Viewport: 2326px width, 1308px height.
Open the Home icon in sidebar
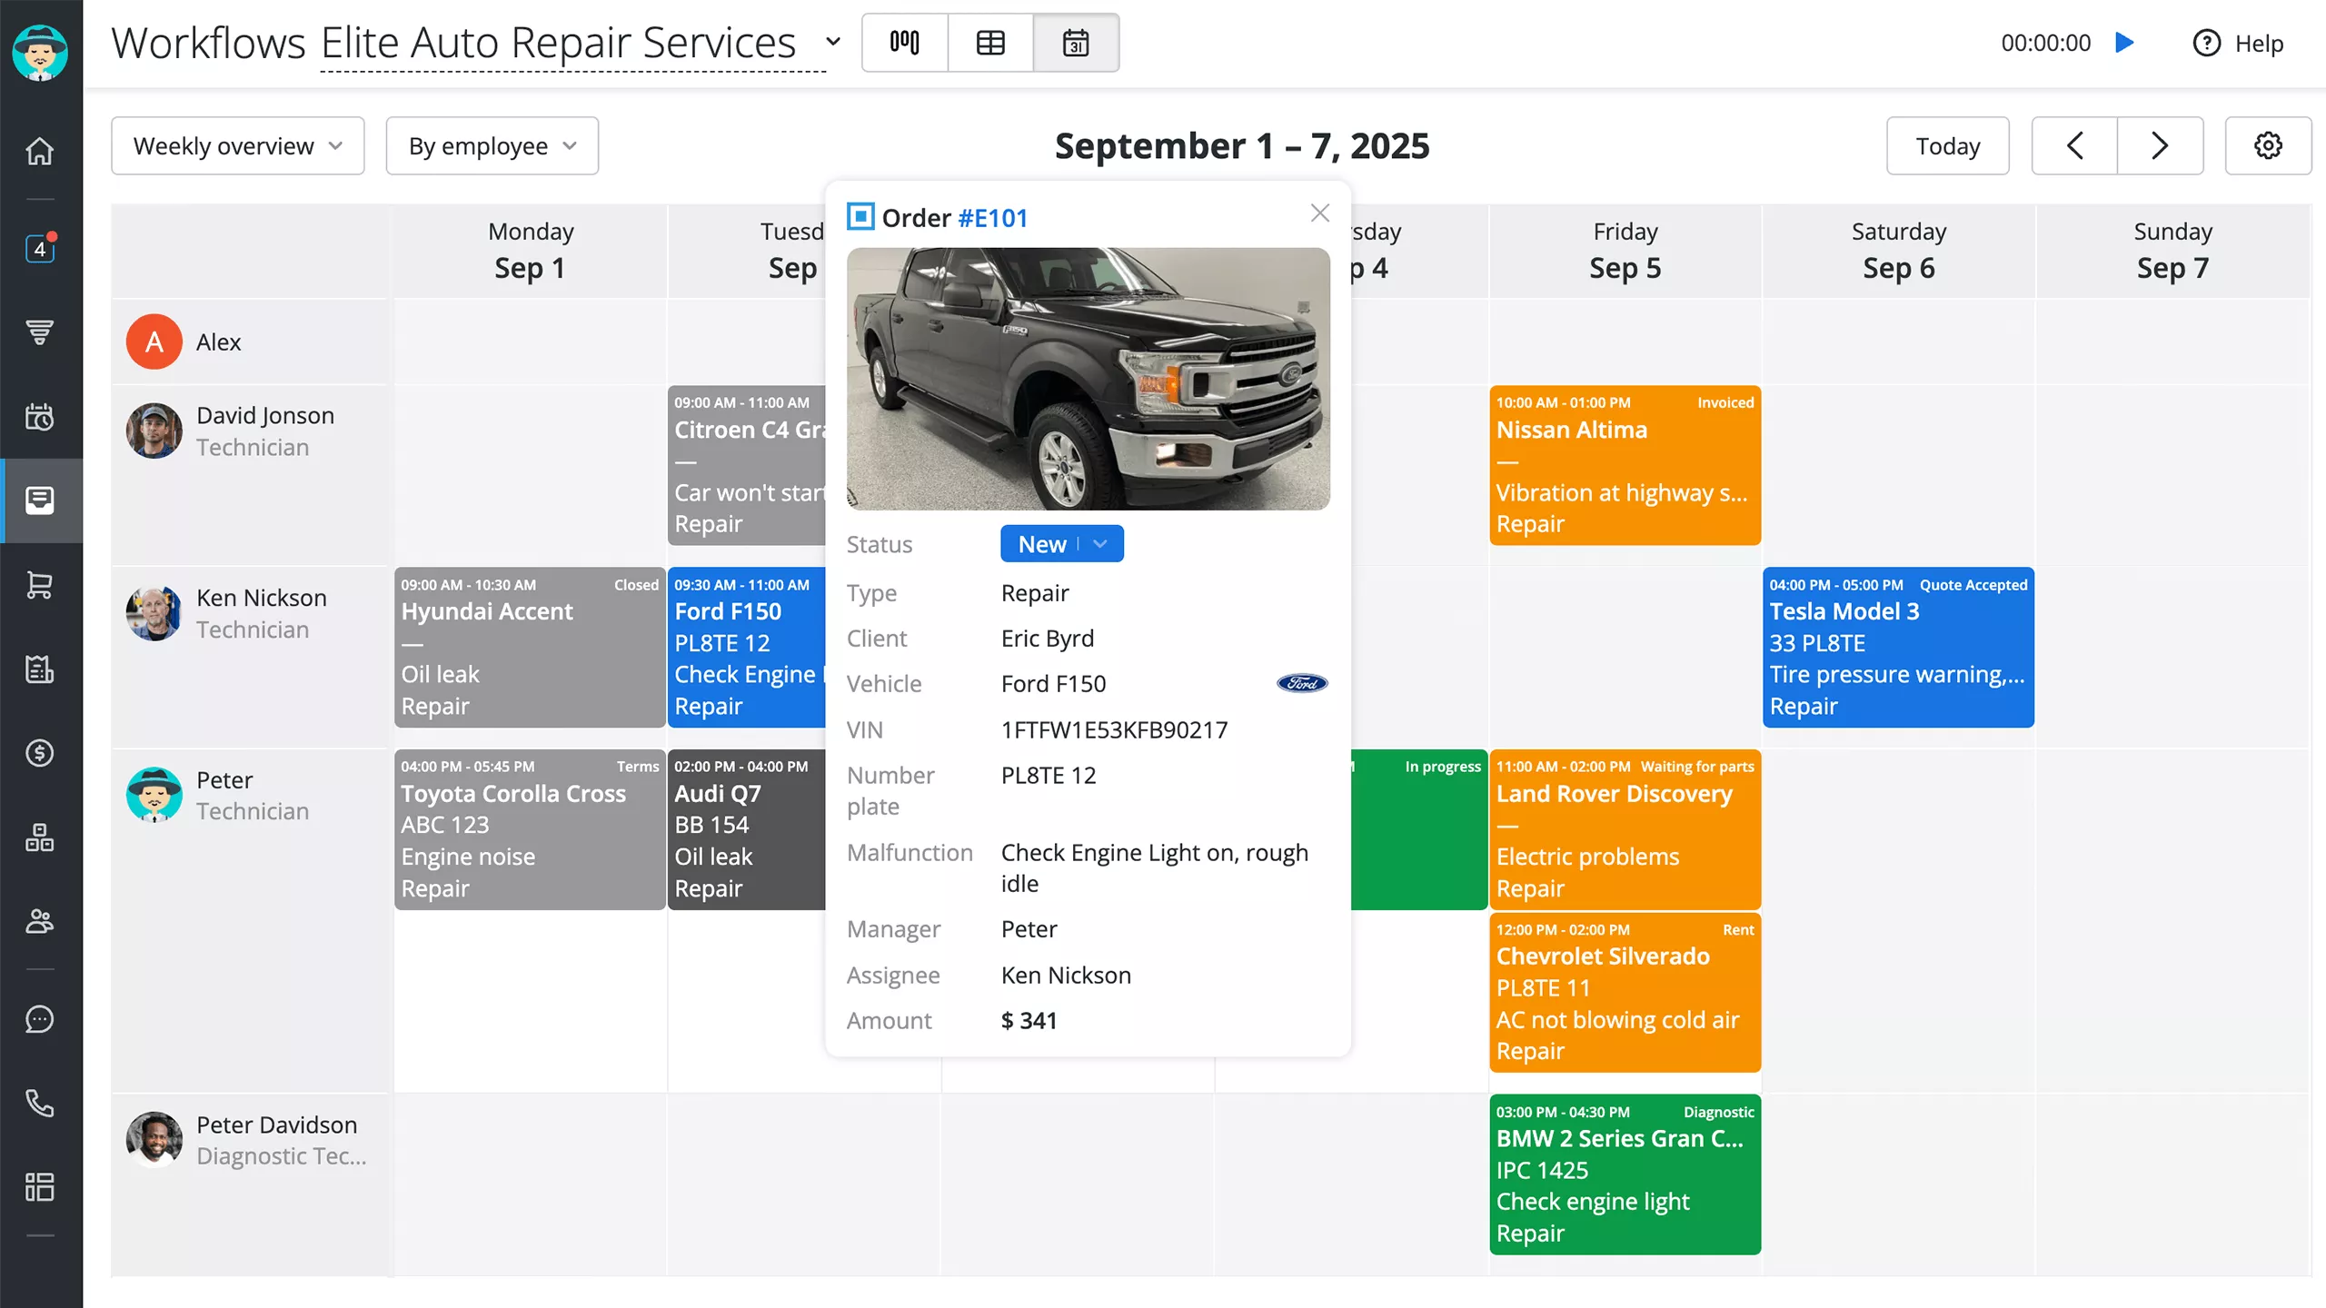[39, 151]
